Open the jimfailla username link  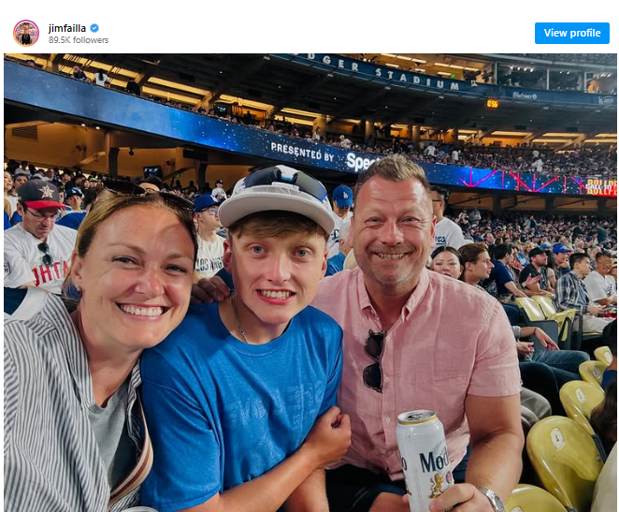(x=67, y=29)
